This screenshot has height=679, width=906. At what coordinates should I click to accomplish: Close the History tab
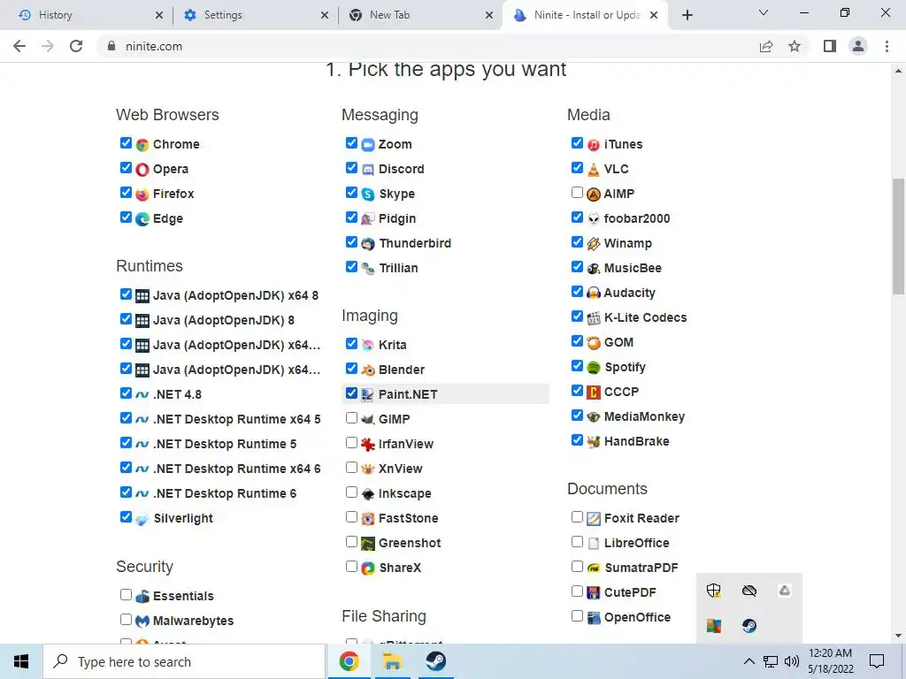[x=159, y=15]
